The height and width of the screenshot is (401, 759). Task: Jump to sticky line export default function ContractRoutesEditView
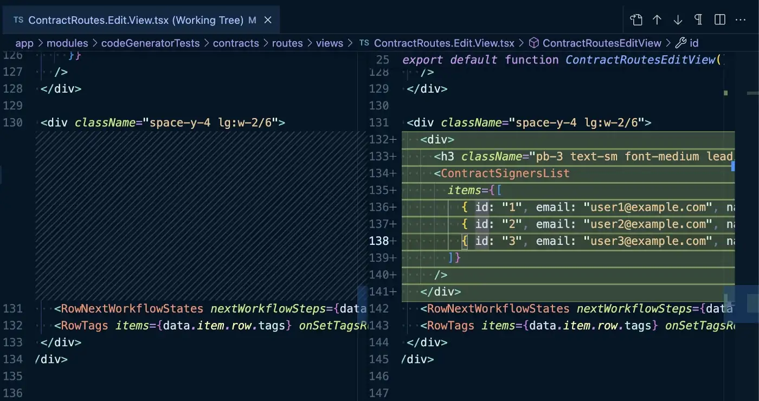563,60
